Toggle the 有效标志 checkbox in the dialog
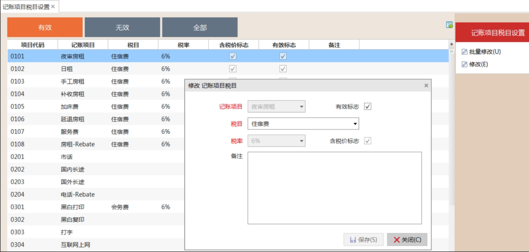 (x=368, y=107)
